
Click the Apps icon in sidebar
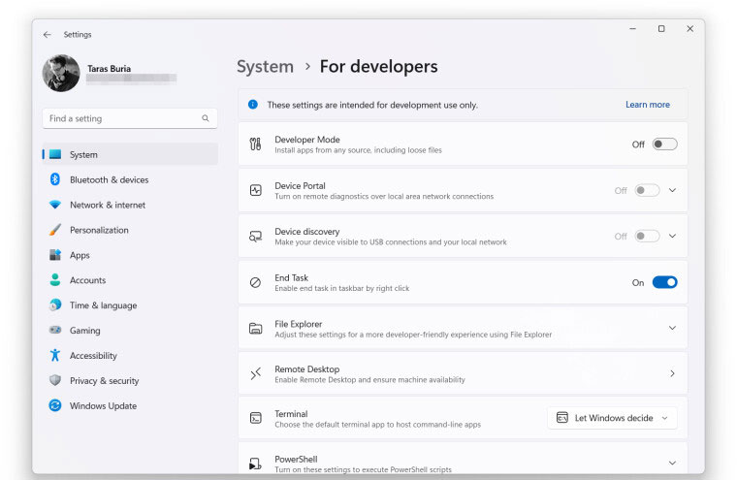(55, 255)
